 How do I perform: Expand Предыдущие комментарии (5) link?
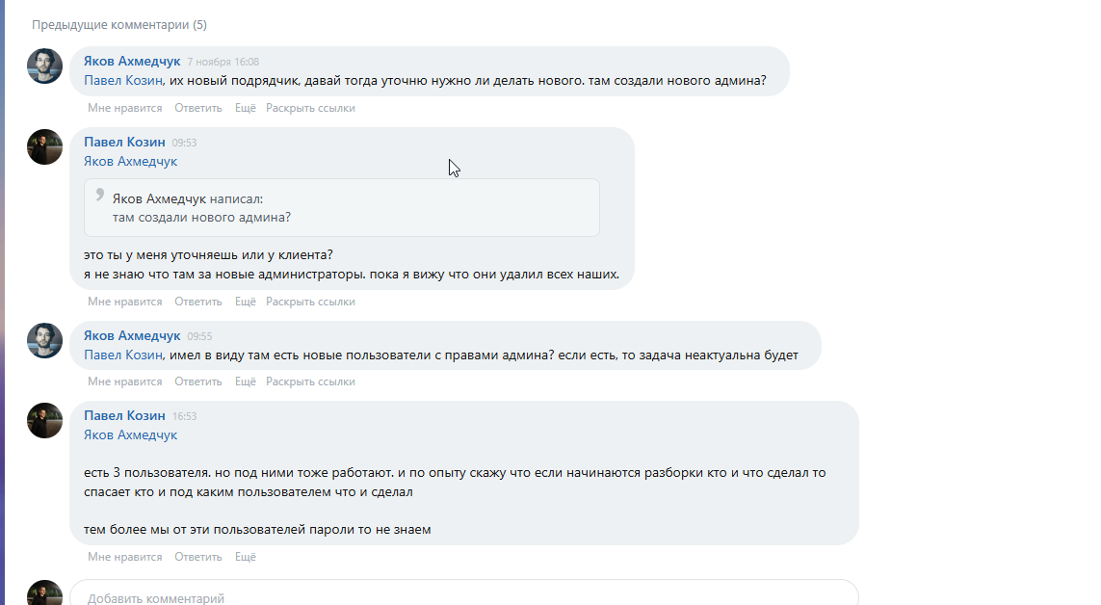point(118,24)
